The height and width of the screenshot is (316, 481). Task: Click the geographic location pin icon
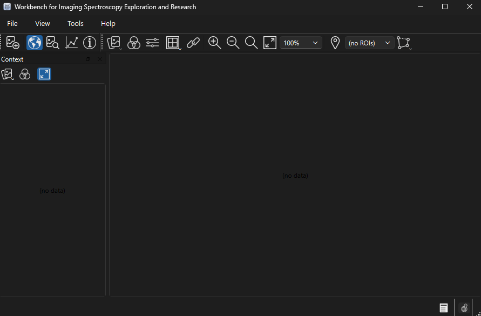pos(335,43)
